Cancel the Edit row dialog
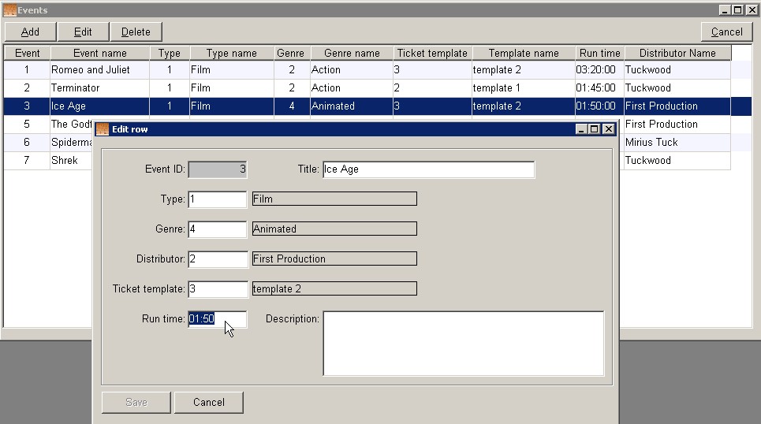This screenshot has width=761, height=424. (209, 402)
